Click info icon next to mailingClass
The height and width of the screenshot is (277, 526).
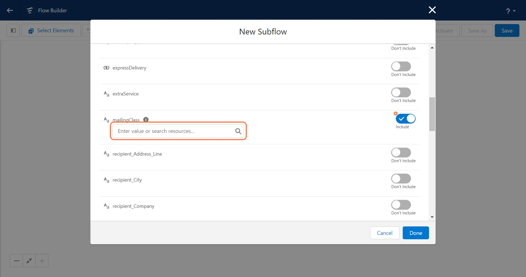point(146,119)
